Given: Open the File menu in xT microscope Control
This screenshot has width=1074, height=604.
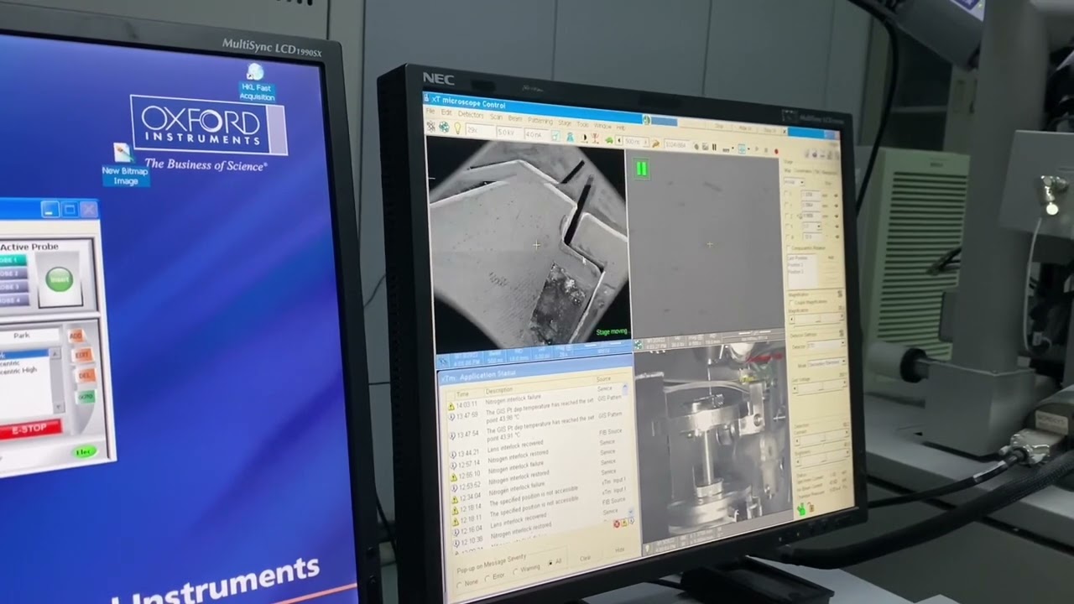Looking at the screenshot, I should [430, 111].
